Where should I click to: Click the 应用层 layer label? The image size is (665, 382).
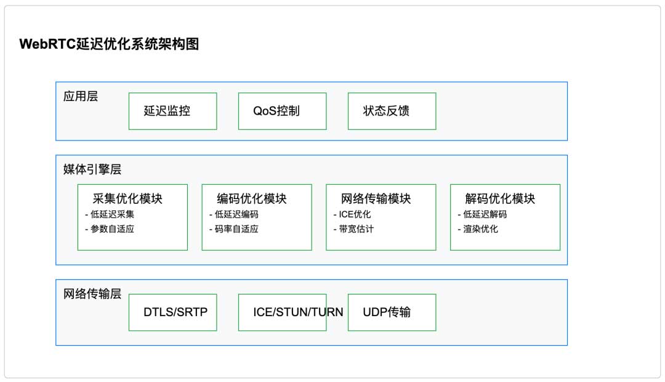click(81, 96)
